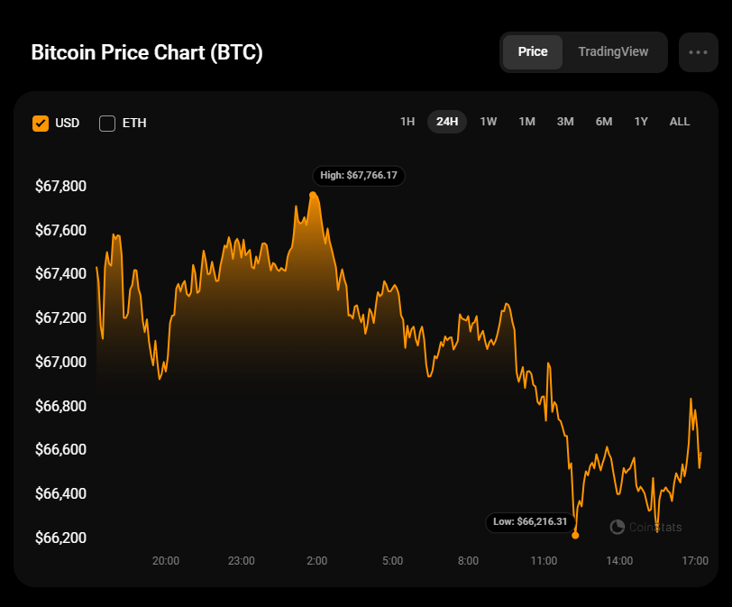Uncheck the USD currency checkbox
The image size is (732, 607).
point(41,123)
